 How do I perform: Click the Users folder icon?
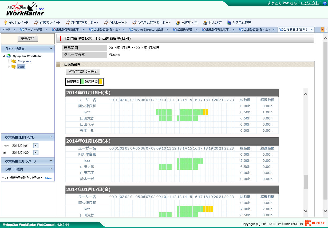pyautogui.click(x=14, y=67)
